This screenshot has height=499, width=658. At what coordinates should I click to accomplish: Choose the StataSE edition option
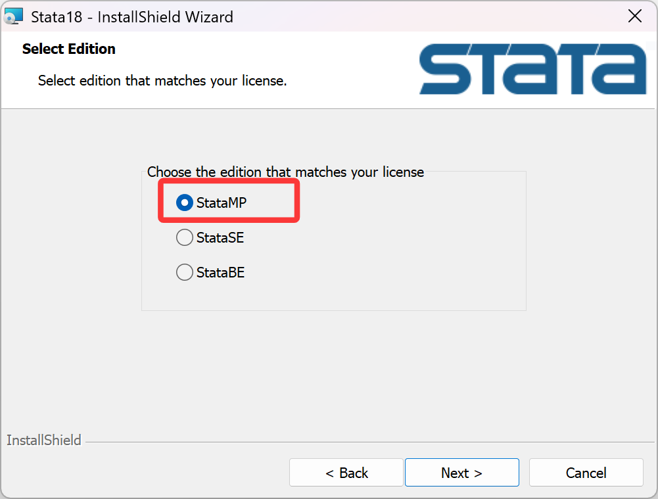184,237
